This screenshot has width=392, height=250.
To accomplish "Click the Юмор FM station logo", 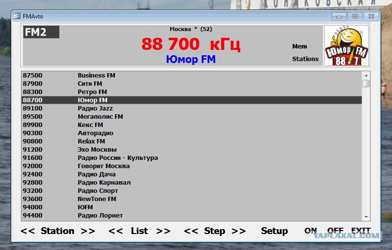I will (x=346, y=46).
